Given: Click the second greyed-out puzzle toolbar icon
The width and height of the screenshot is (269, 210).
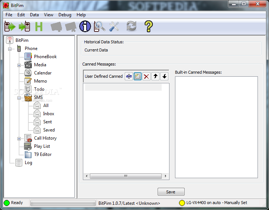Looking at the screenshot, I should coord(71,27).
